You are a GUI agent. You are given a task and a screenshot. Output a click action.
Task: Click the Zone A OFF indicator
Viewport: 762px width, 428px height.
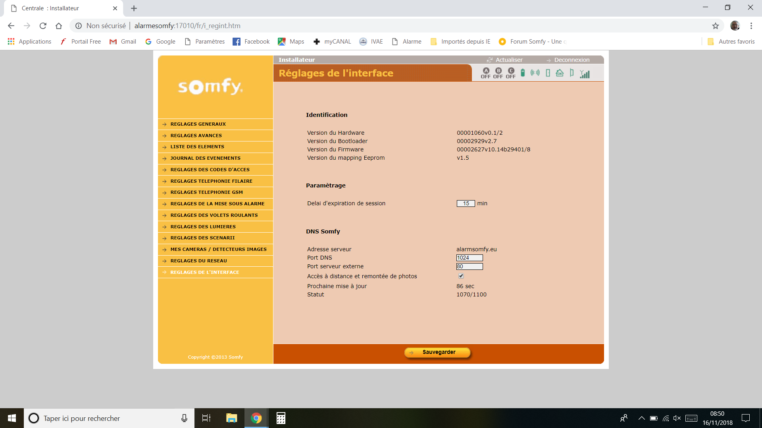[486, 73]
